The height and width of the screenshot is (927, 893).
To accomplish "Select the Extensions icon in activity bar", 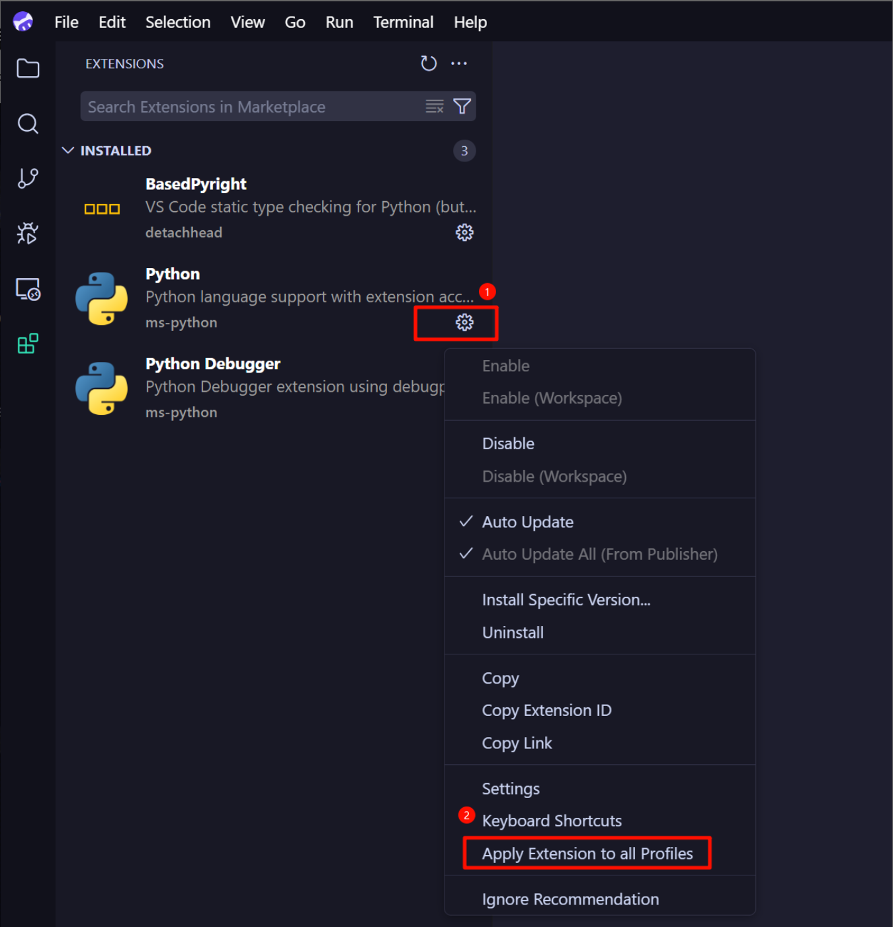I will point(27,343).
